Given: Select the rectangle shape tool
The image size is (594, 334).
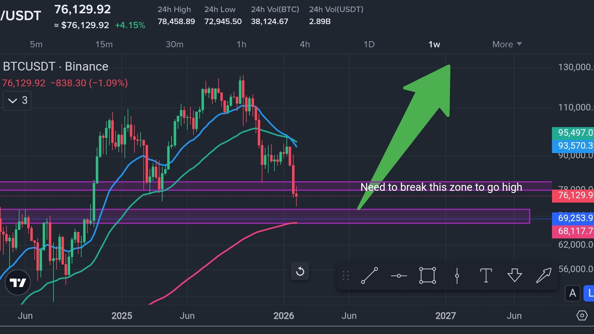Looking at the screenshot, I should coord(427,275).
